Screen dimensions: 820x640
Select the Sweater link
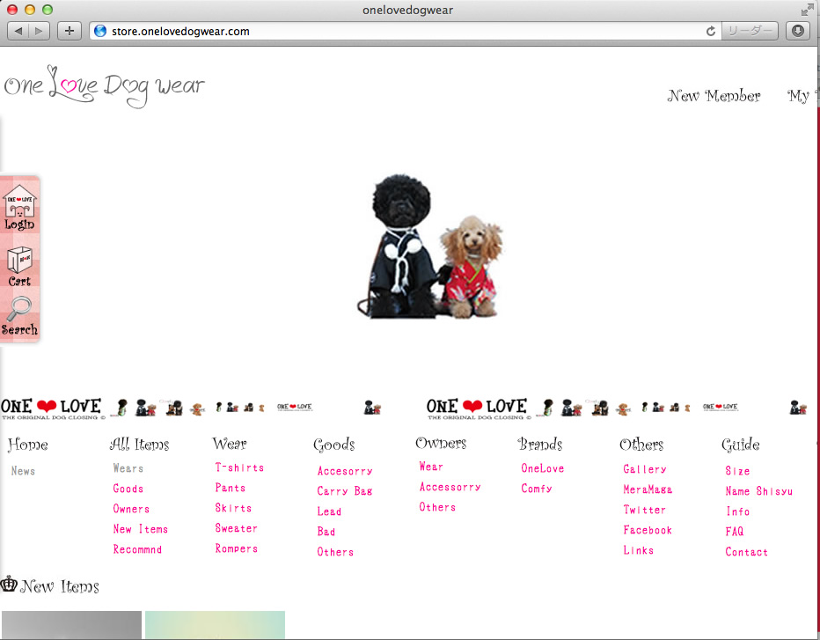point(237,528)
